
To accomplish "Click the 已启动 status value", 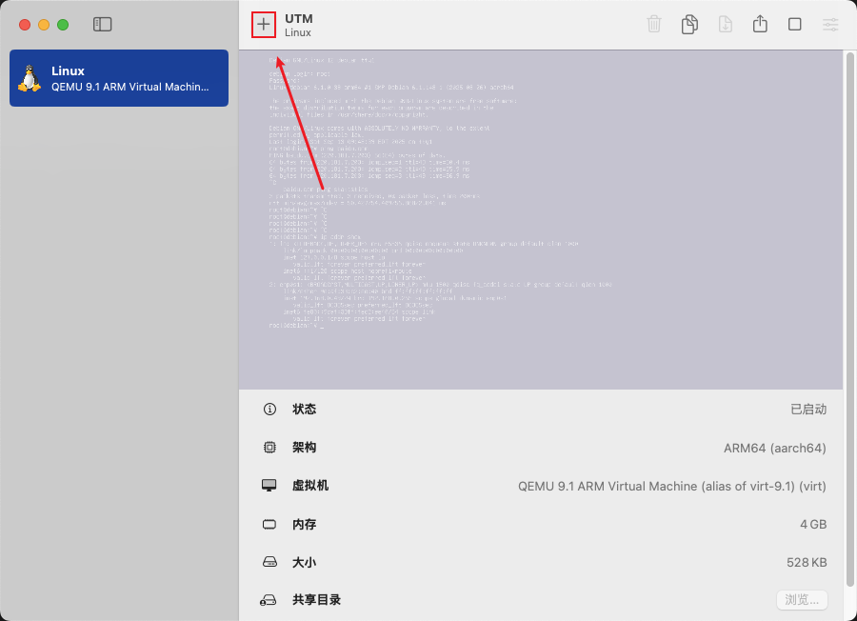I will point(809,409).
